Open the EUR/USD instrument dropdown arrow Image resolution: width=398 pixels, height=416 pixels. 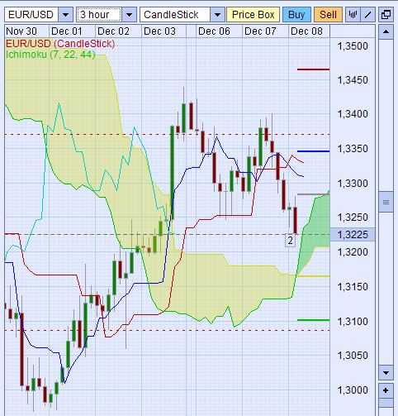pos(65,15)
